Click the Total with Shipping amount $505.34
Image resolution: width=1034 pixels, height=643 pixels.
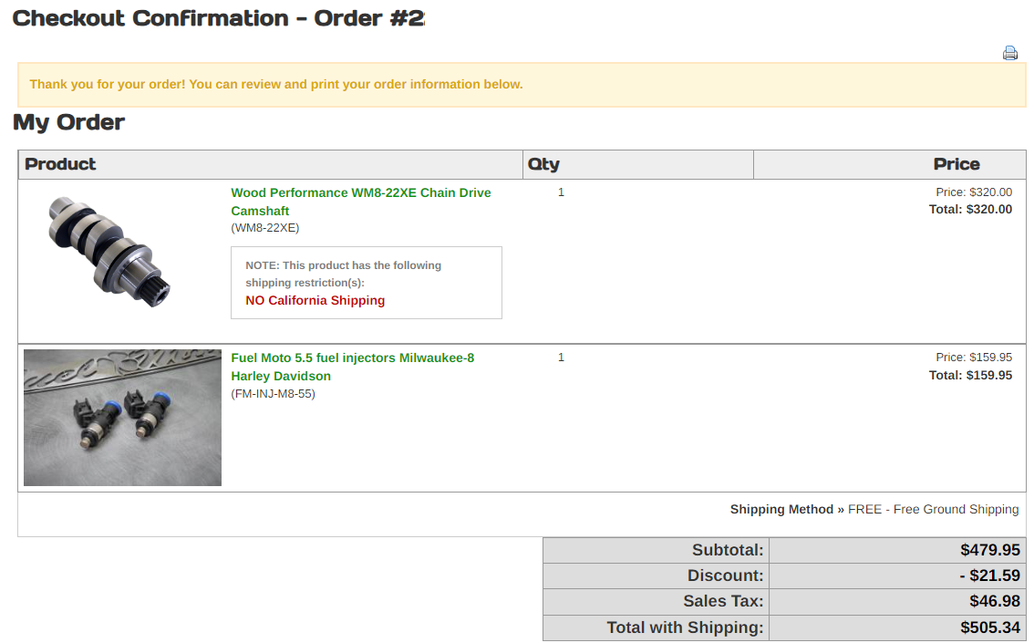989,627
